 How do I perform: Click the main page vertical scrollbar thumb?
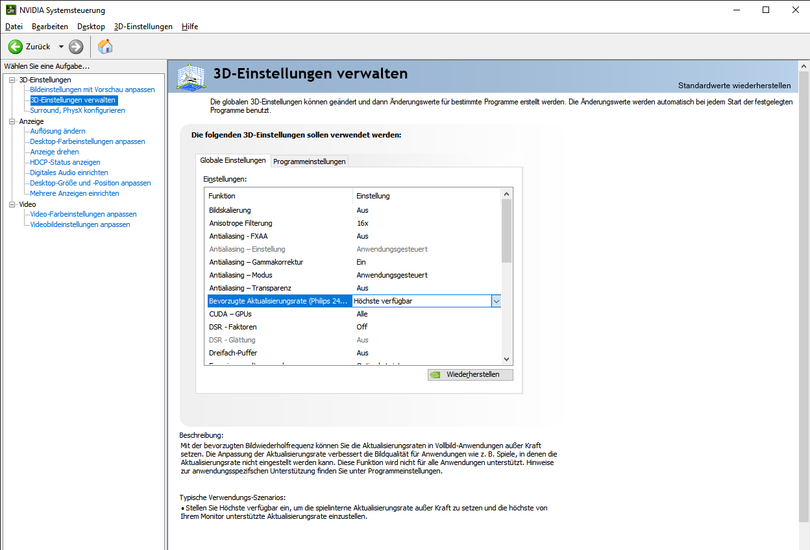pyautogui.click(x=804, y=298)
